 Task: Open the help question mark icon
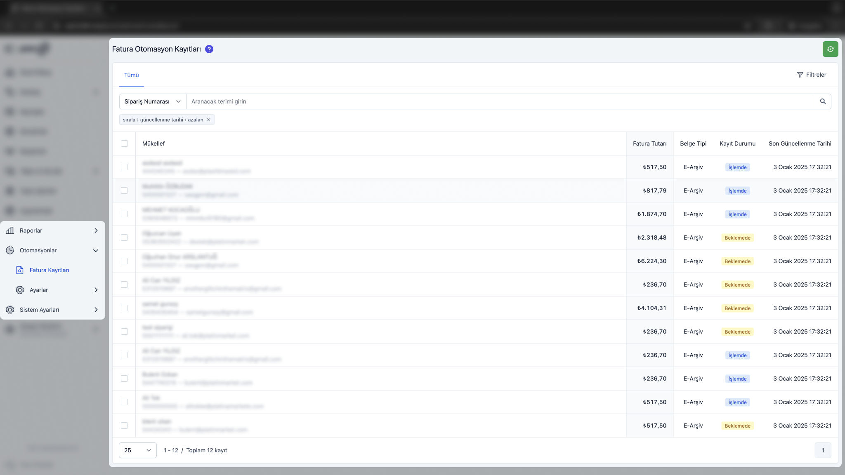(209, 49)
